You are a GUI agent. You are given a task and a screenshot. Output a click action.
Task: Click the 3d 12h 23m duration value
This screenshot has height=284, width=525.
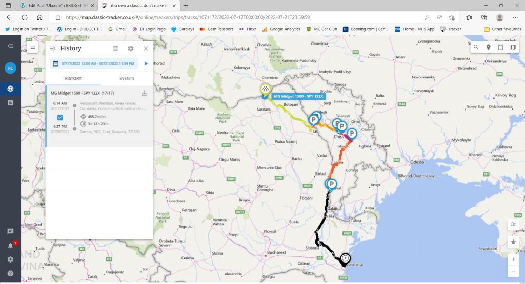point(98,124)
